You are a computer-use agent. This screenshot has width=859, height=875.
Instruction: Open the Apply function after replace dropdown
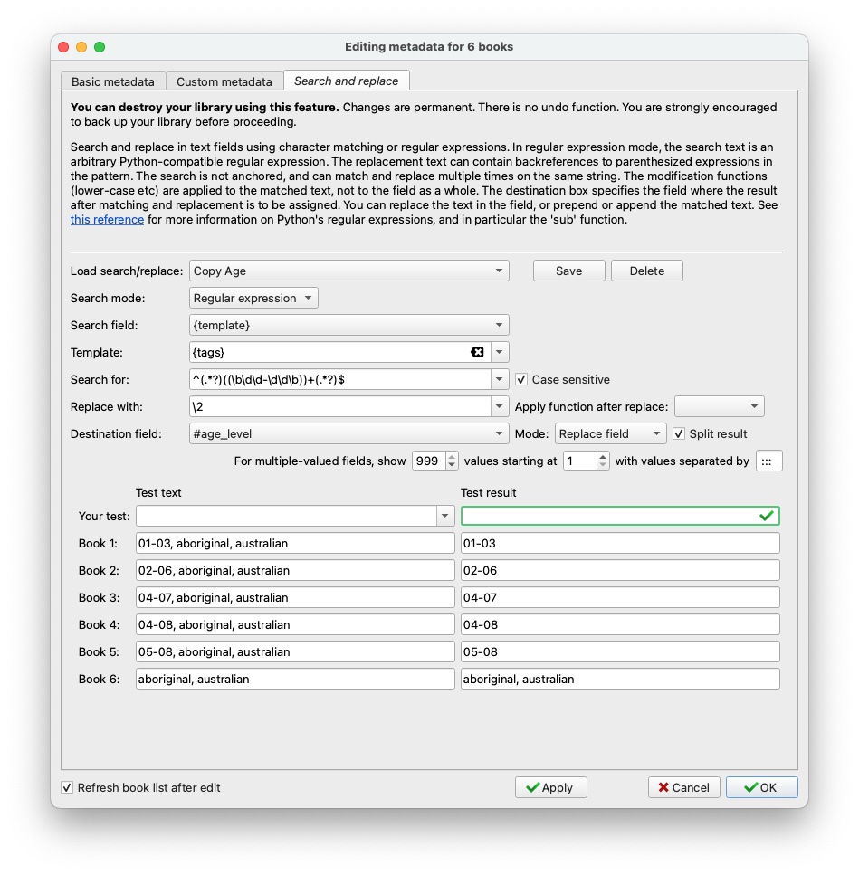(719, 407)
